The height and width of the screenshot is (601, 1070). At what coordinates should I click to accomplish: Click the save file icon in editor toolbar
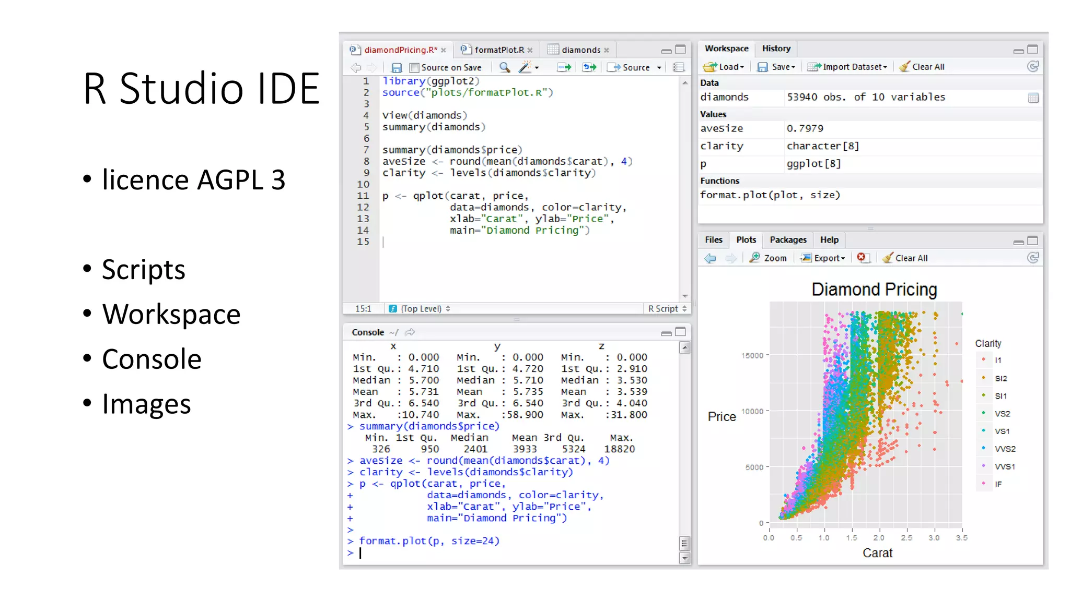tap(397, 67)
